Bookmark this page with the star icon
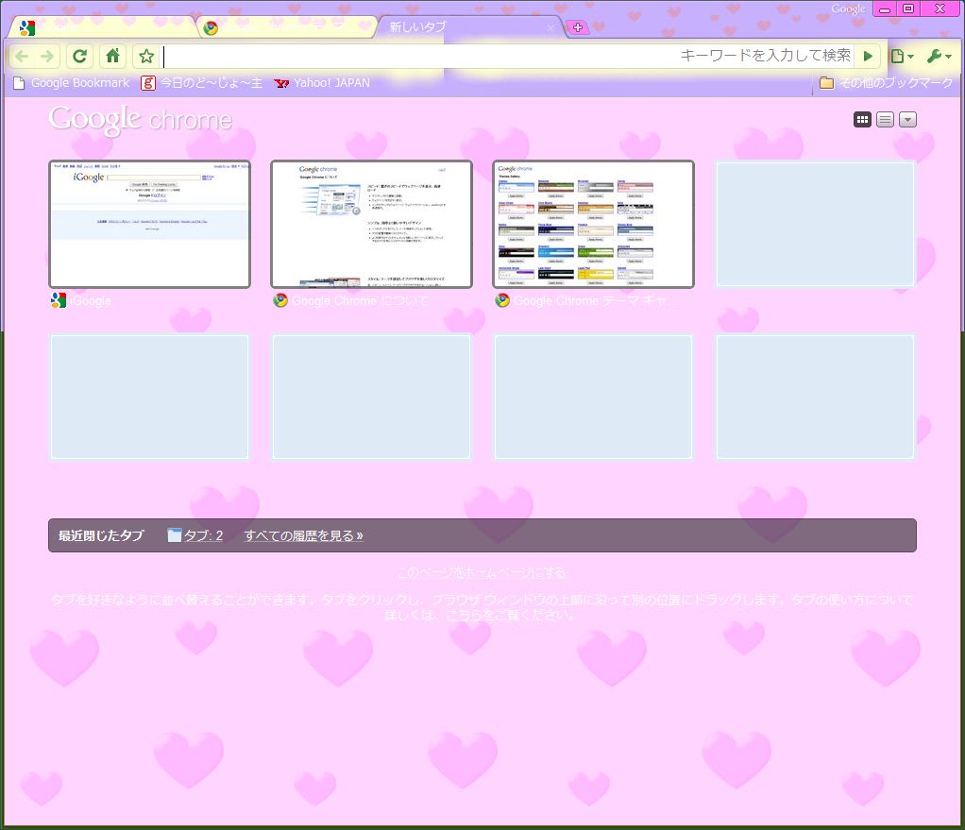Viewport: 965px width, 830px height. point(145,57)
